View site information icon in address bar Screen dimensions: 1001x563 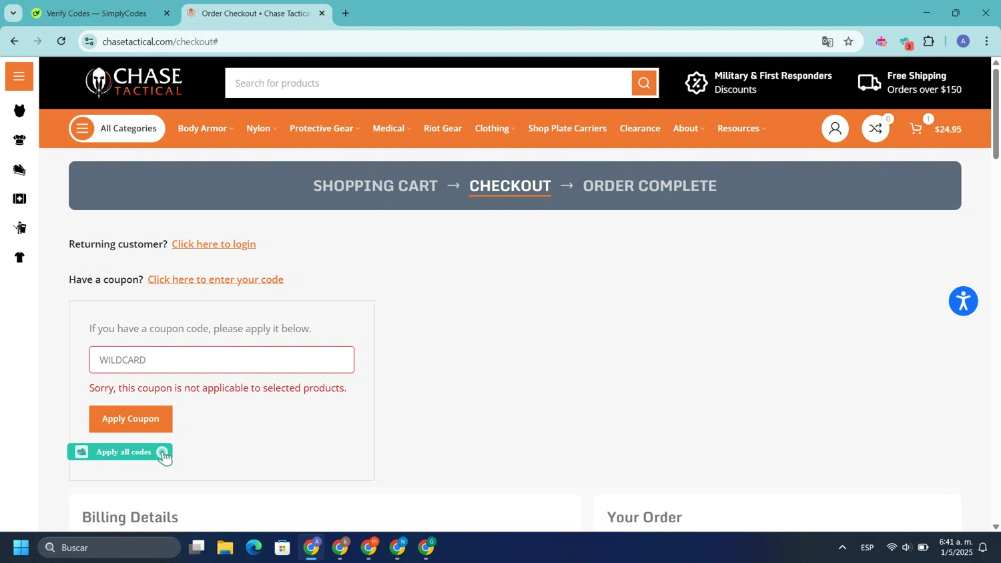pyautogui.click(x=89, y=41)
